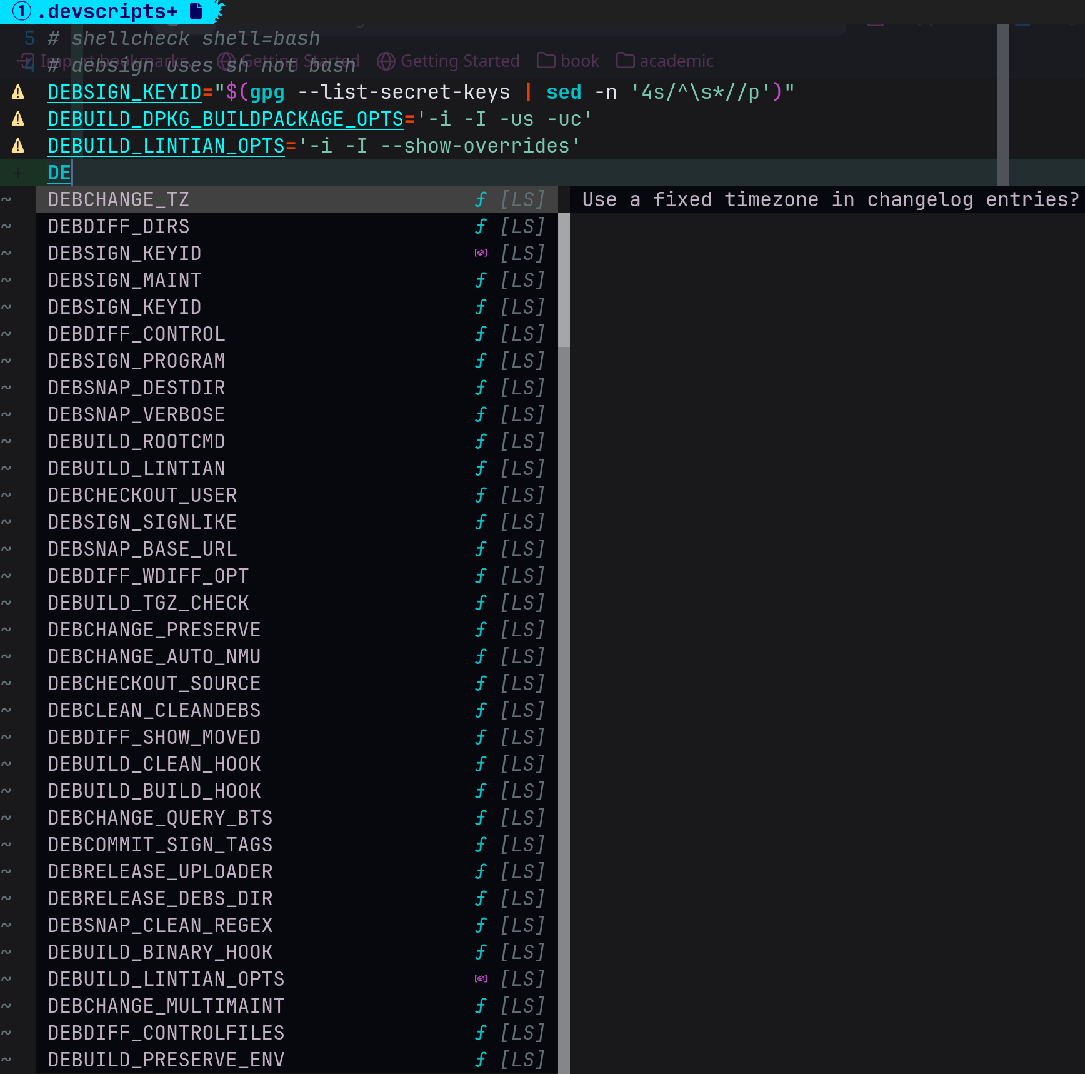Image resolution: width=1085 pixels, height=1074 pixels.
Task: Click the function icon next to DEBRELEASE_UPLOADER
Action: 481,871
